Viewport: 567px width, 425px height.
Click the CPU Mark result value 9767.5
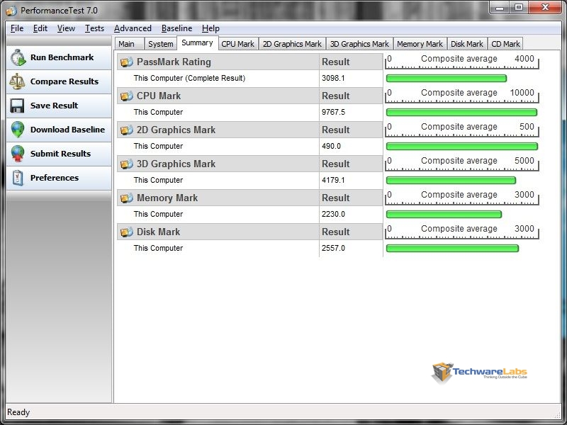(x=333, y=112)
